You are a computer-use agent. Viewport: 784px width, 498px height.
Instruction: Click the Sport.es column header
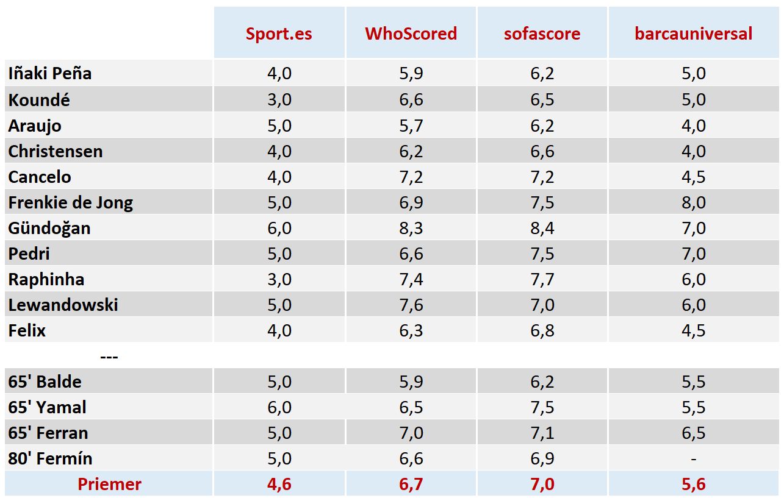tap(279, 34)
